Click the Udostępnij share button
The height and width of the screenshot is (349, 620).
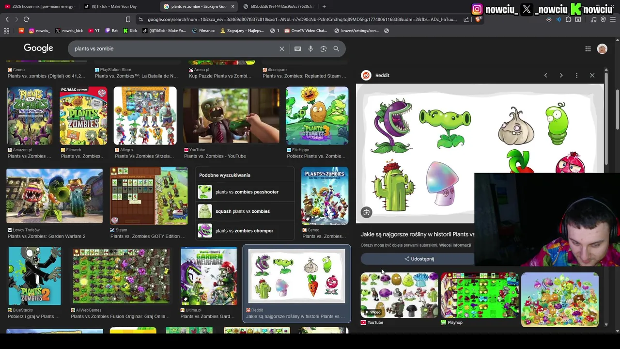pos(419,259)
